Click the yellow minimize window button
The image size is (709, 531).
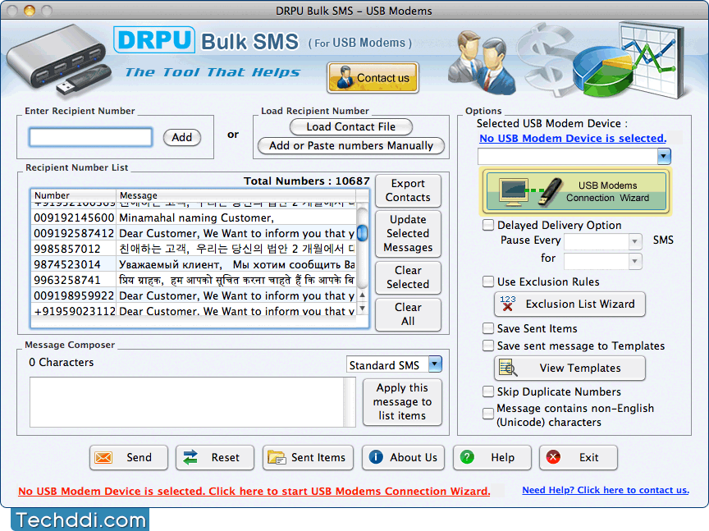point(30,10)
